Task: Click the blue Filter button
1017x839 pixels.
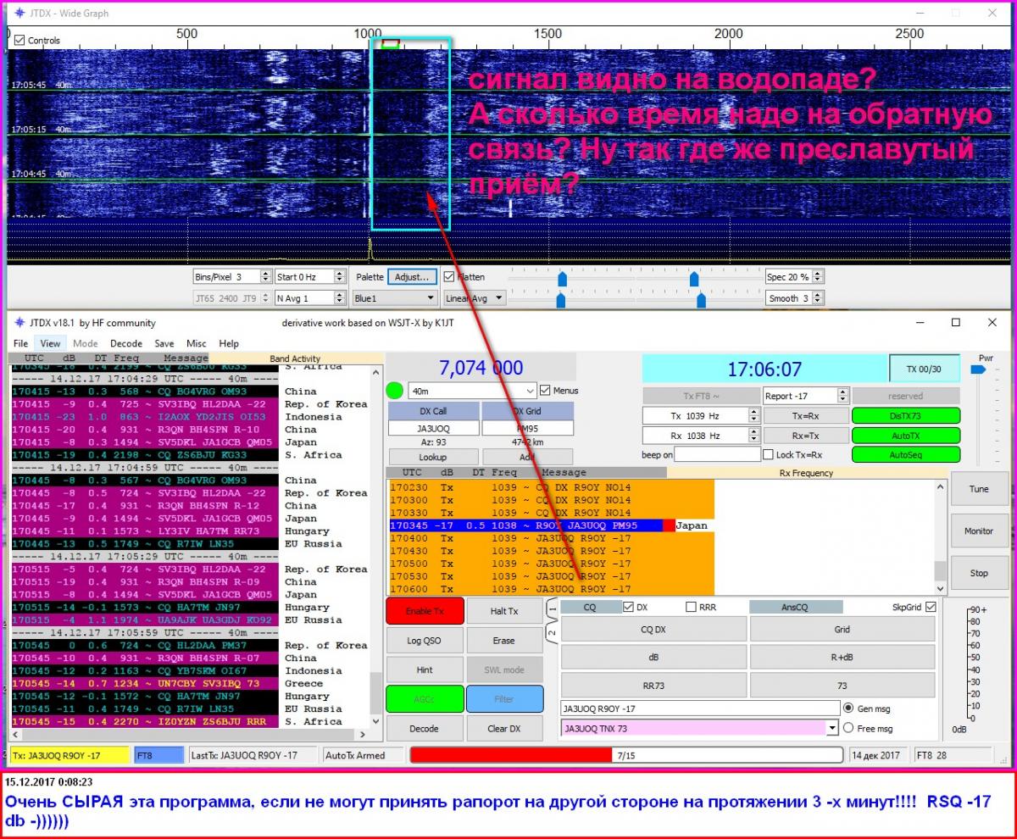Action: click(503, 699)
